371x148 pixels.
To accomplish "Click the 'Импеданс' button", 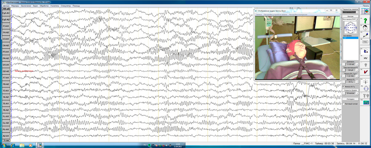I will tap(350, 99).
